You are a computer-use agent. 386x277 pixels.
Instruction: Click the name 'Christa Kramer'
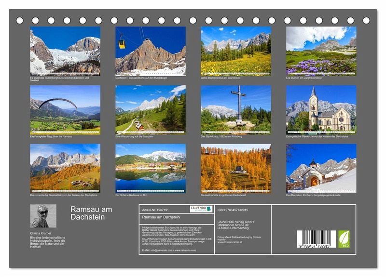[41, 233]
